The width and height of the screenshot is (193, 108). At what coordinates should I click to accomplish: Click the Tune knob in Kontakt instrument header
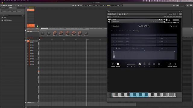coord(166,20)
